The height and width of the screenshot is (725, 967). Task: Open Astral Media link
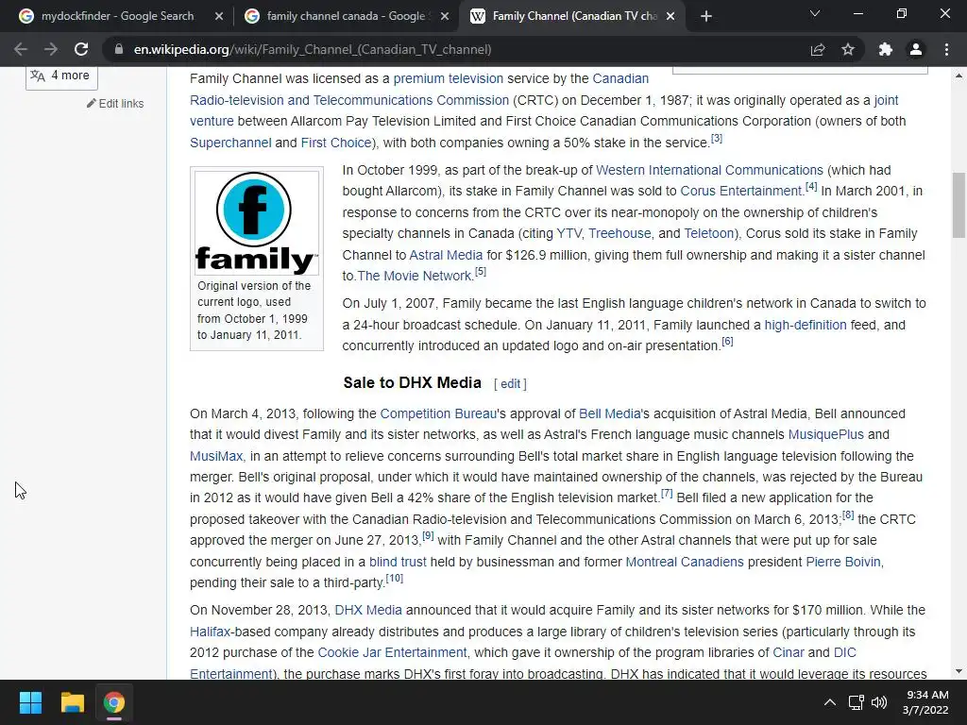446,255
